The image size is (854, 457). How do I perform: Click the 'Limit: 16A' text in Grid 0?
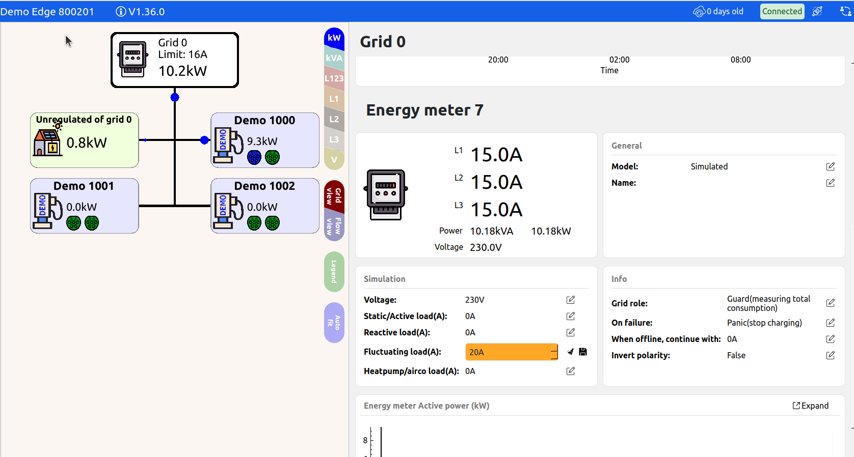click(182, 54)
